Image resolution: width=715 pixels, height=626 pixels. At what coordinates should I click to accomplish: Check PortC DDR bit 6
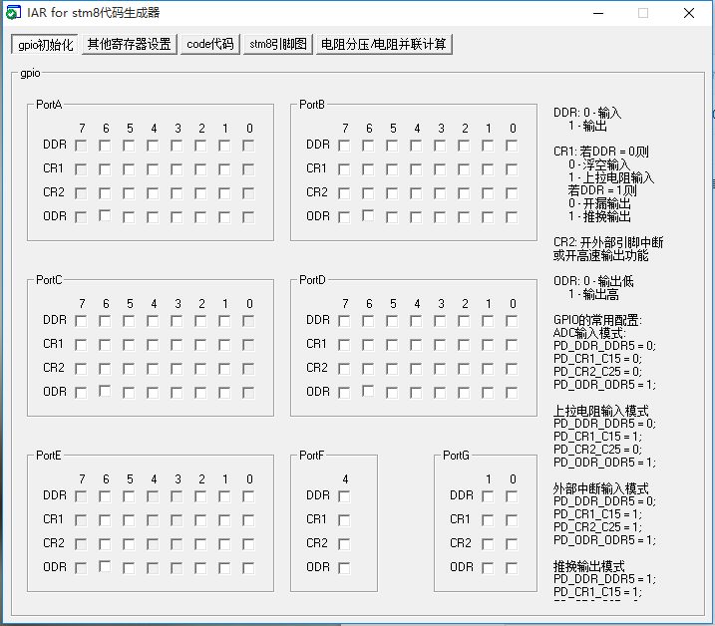[105, 321]
